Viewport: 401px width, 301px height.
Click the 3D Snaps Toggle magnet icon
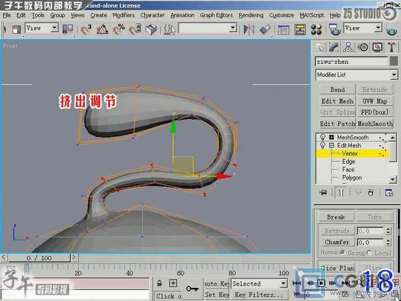[86, 29]
